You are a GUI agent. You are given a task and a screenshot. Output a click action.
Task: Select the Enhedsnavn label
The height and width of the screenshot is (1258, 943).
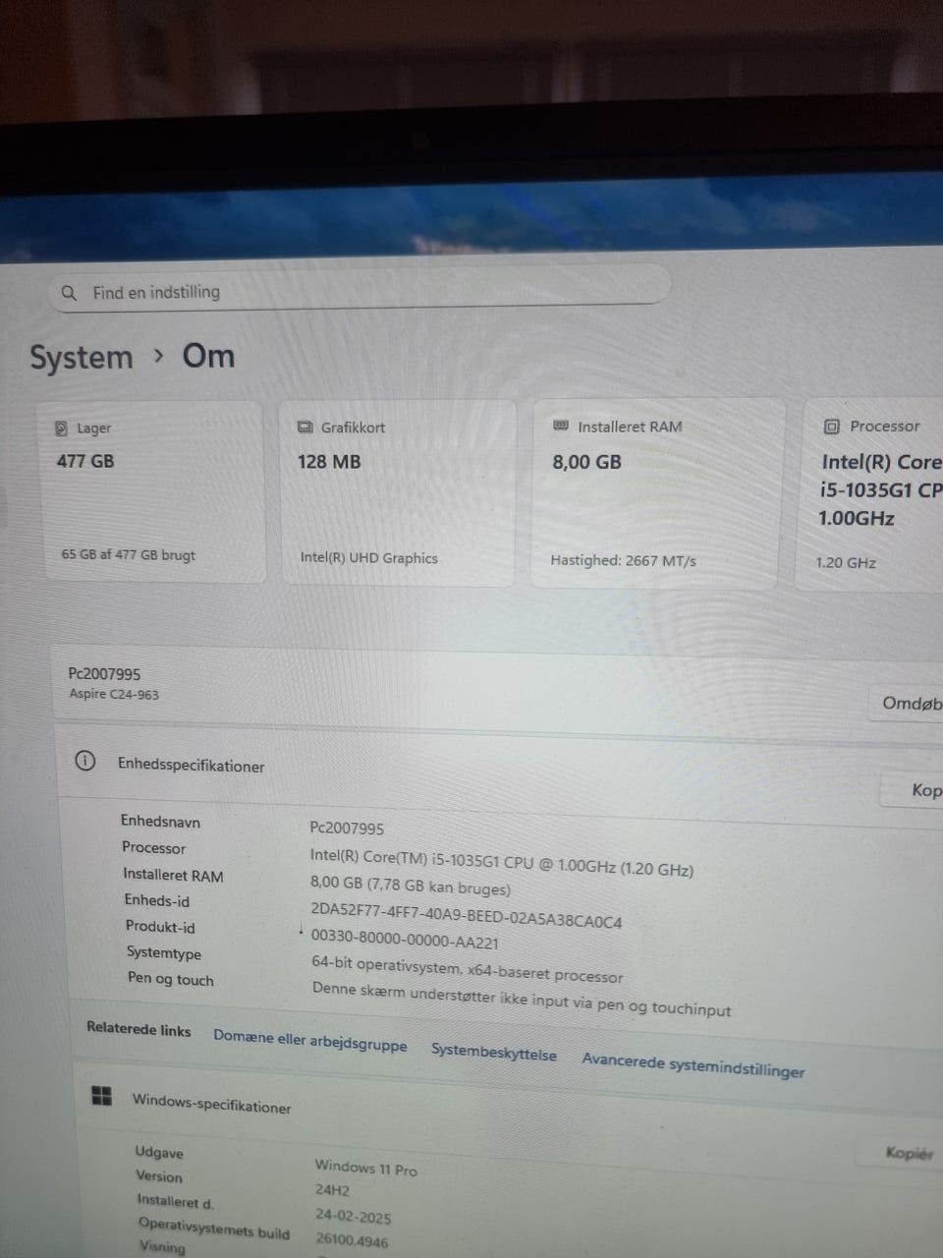[160, 822]
